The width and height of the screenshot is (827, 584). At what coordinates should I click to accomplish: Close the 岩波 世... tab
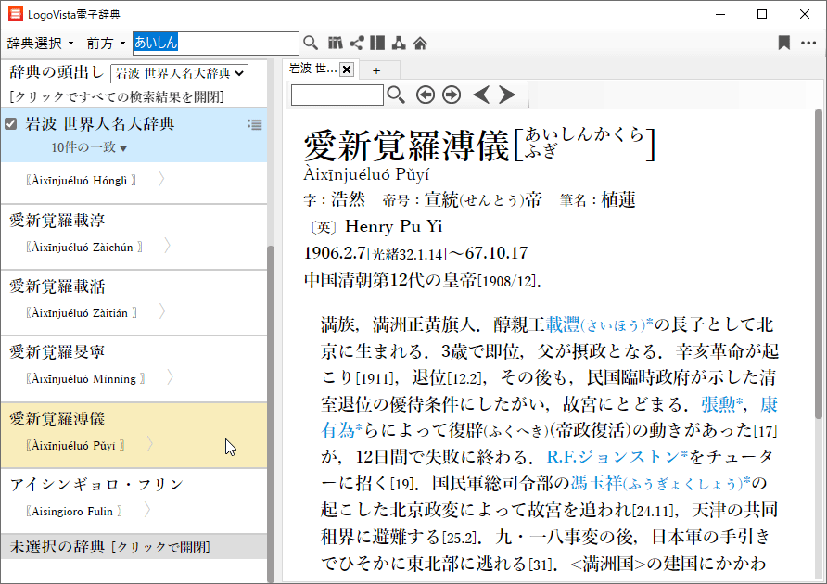click(x=346, y=70)
